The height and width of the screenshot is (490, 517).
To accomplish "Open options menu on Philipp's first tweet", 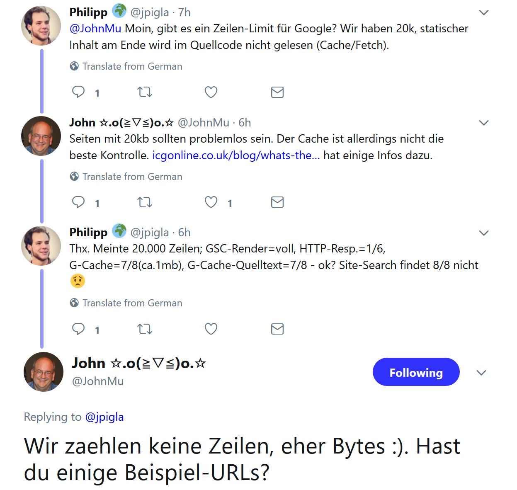I will 483,12.
